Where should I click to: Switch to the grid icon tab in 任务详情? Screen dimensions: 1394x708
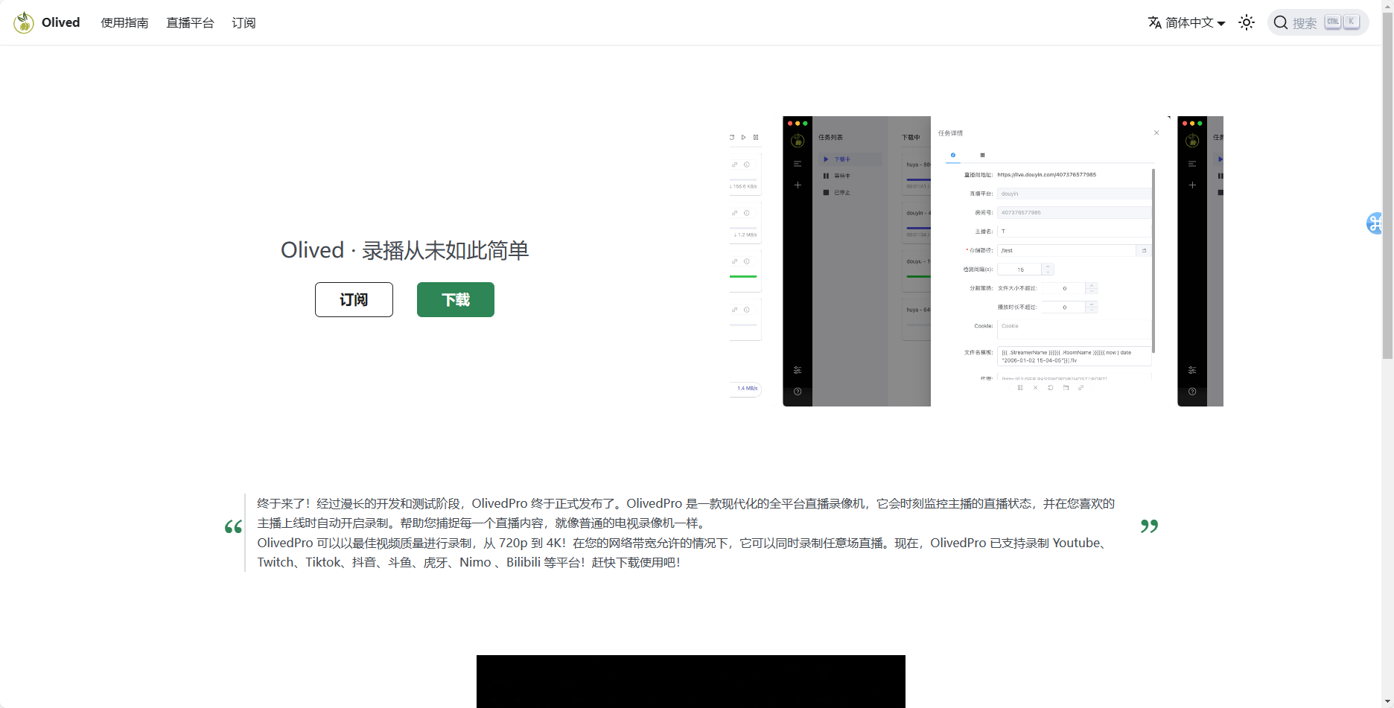point(982,155)
